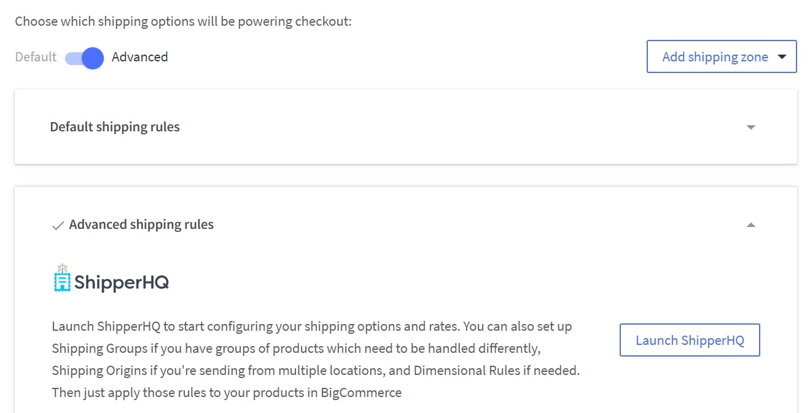
Task: Open the Add shipping zone dropdown caret
Action: point(782,57)
